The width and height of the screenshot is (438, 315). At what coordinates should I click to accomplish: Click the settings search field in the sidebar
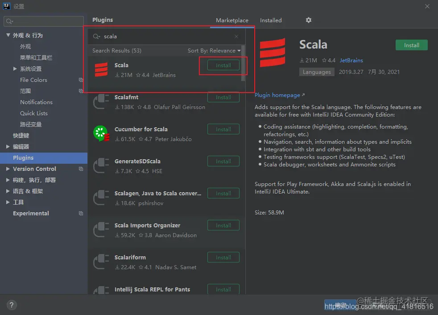coord(44,21)
